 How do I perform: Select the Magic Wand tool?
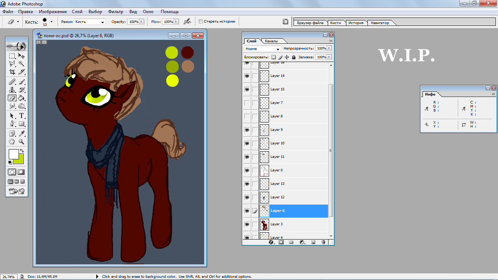point(22,64)
